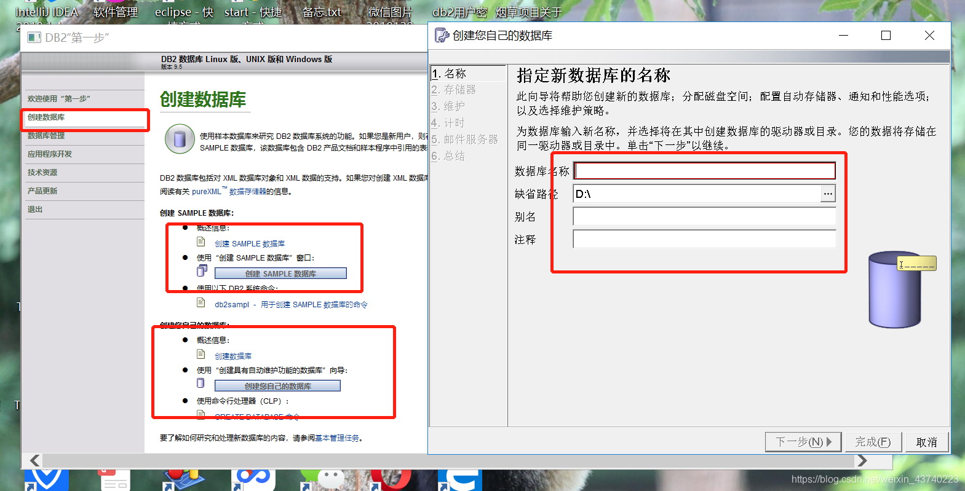The image size is (965, 491).
Task: Click the 注释 input field
Action: click(705, 239)
